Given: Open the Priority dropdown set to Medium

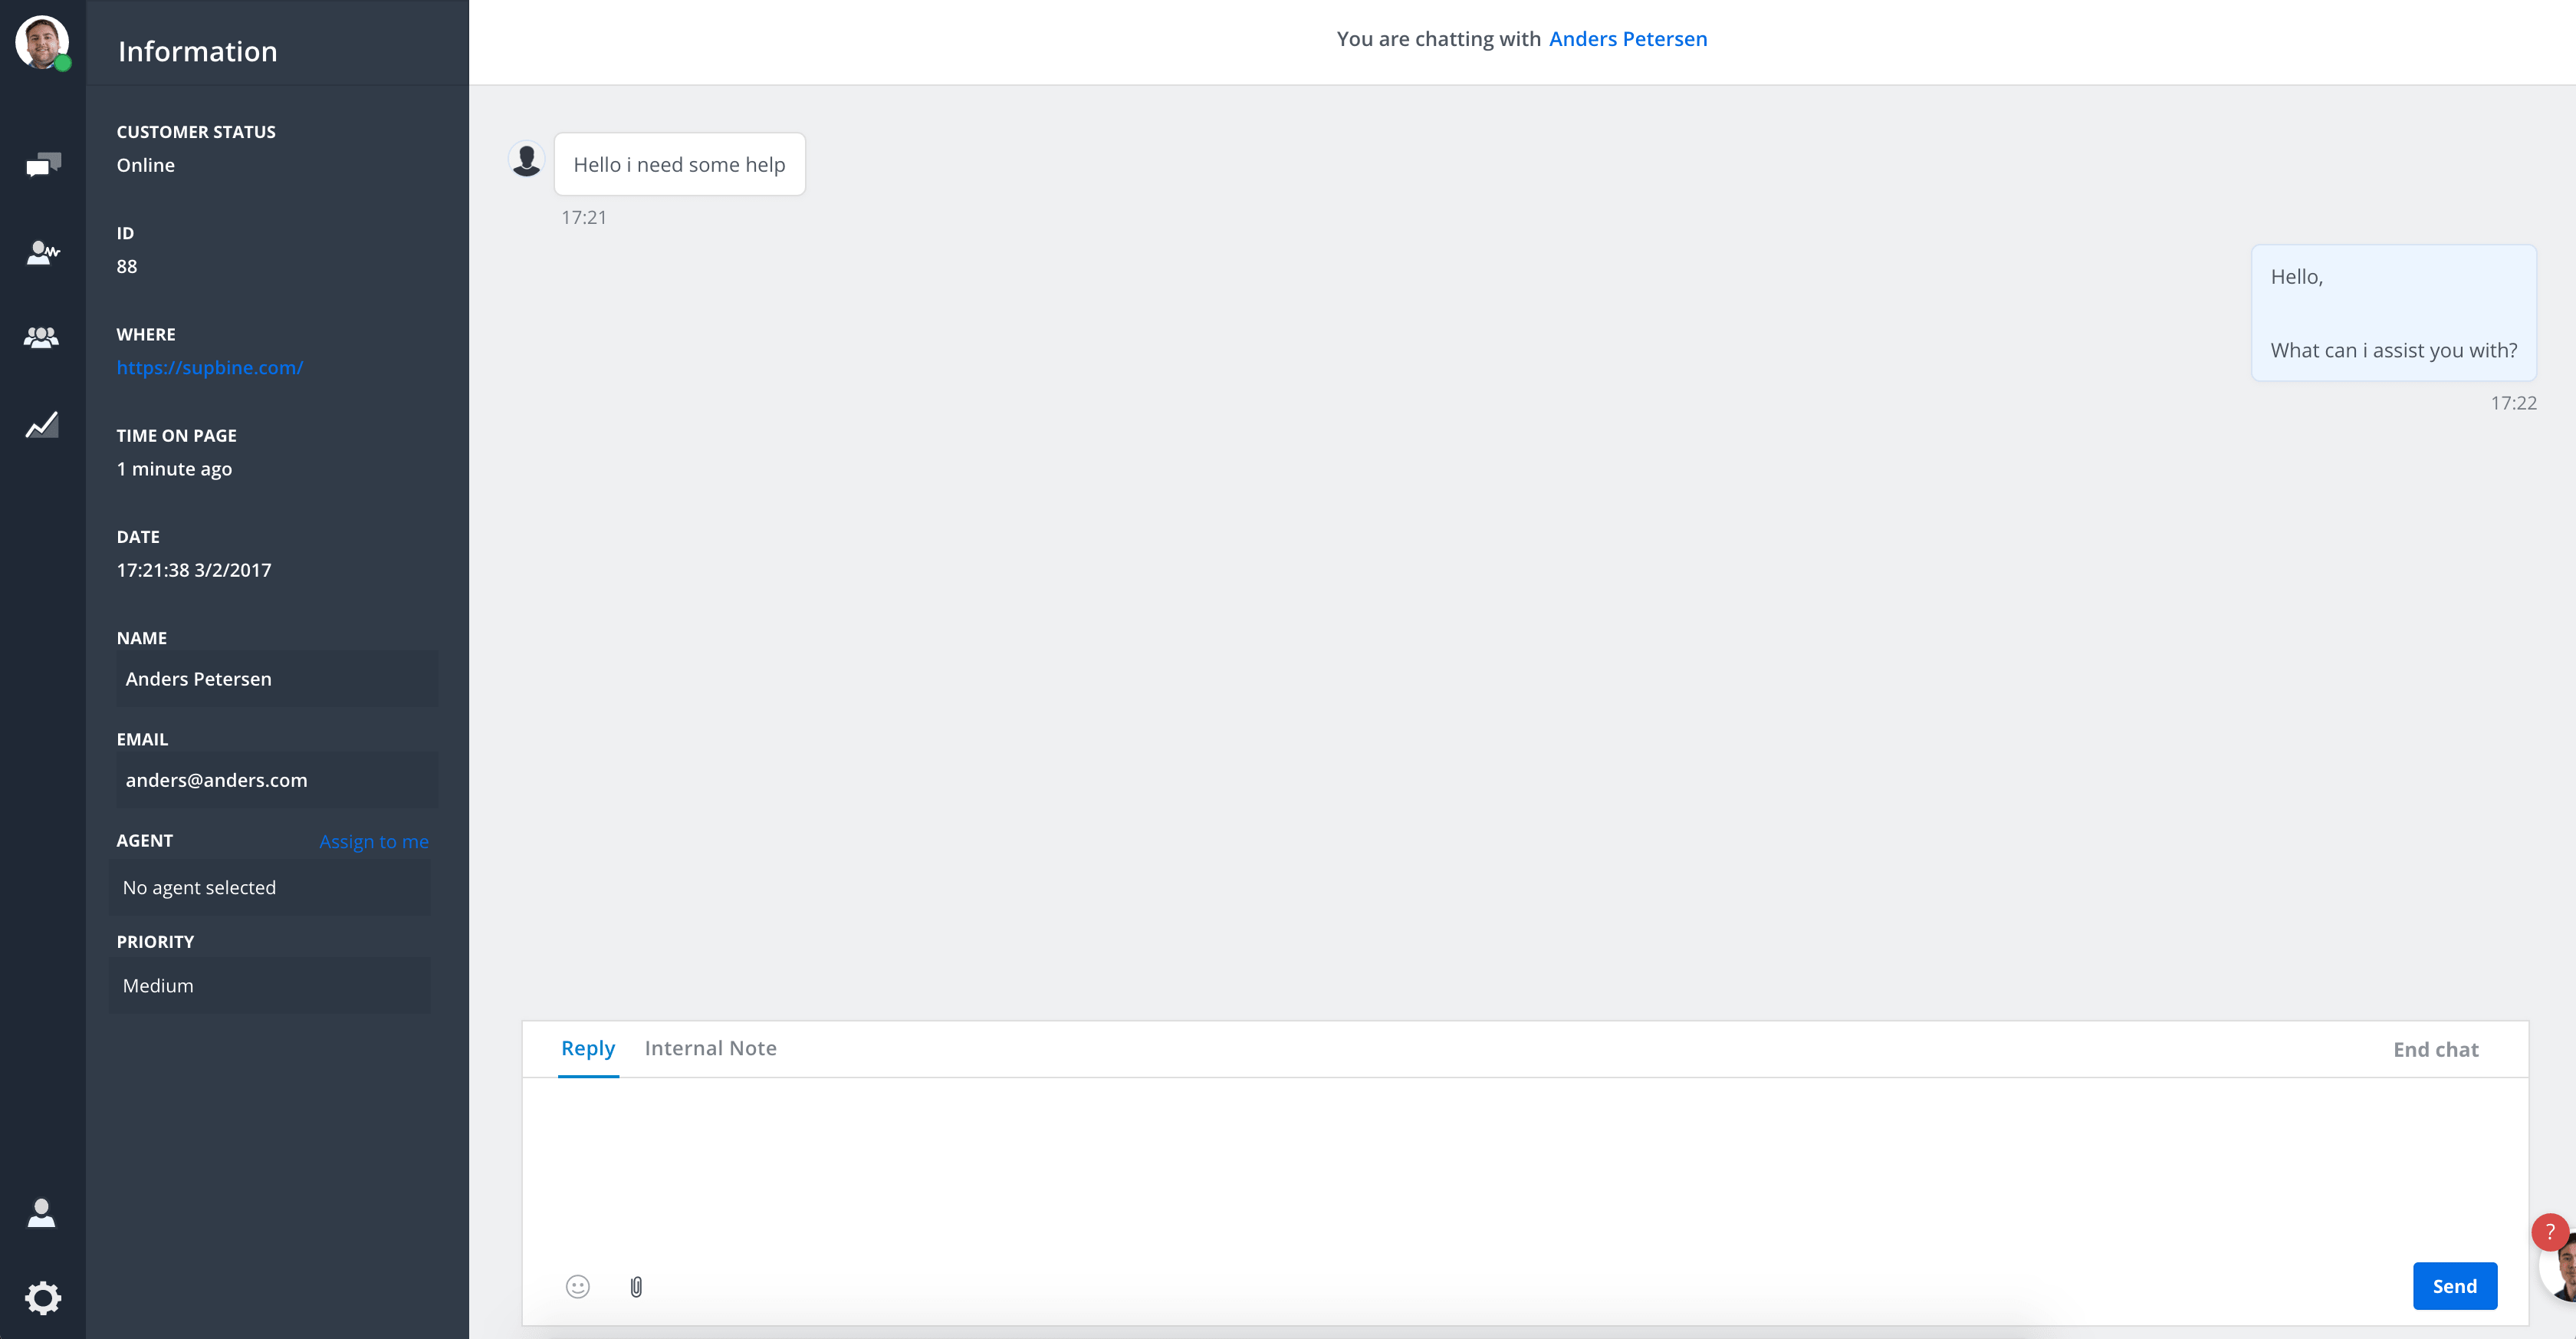Looking at the screenshot, I should (270, 985).
